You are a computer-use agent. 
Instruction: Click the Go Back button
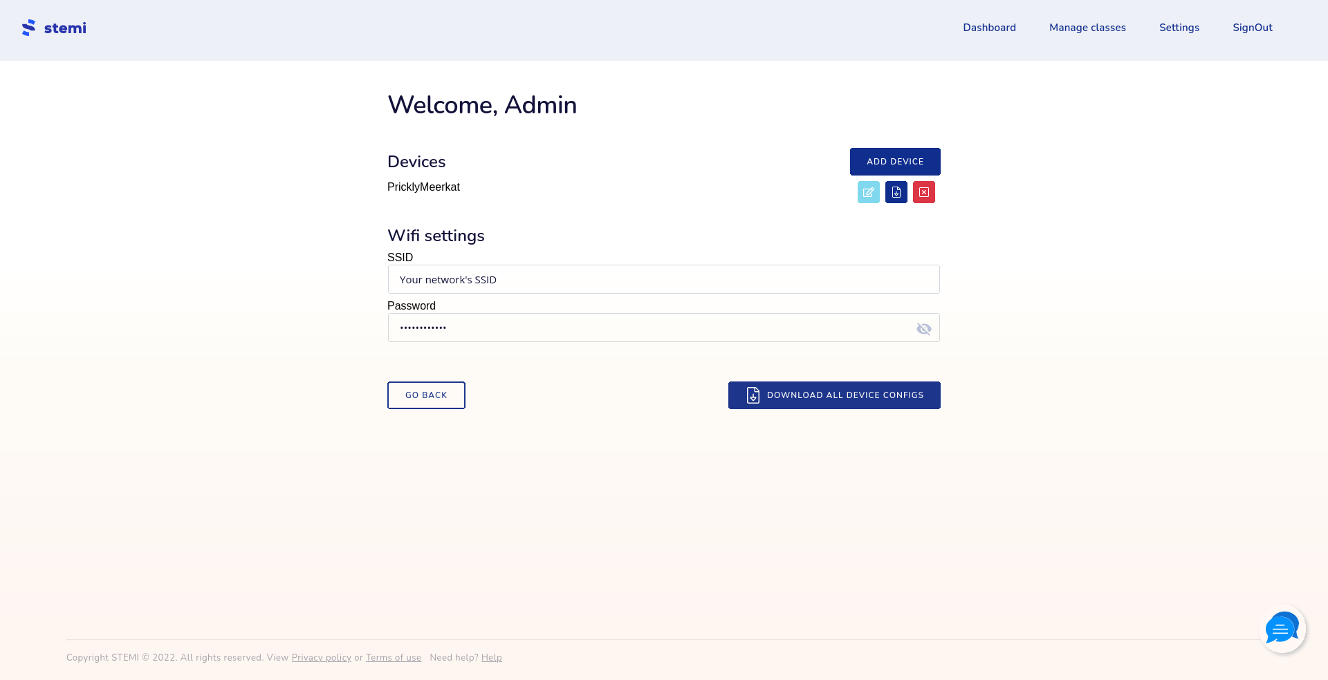point(426,395)
